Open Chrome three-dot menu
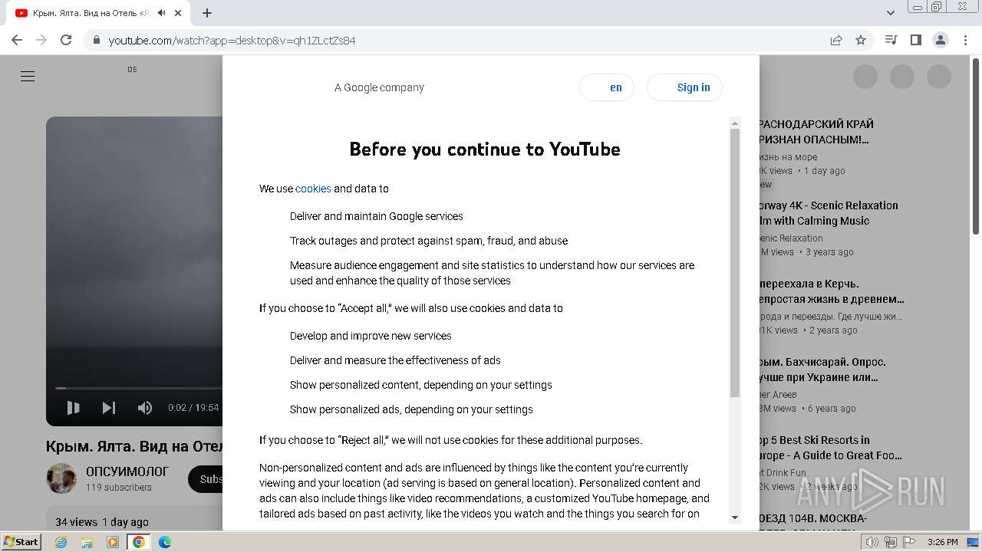The image size is (982, 552). [x=965, y=40]
